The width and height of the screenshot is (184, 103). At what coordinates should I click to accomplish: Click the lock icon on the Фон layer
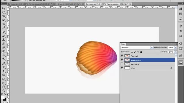point(171,68)
